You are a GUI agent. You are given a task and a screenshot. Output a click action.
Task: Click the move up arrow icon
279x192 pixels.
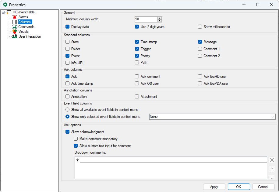[x=272, y=169]
